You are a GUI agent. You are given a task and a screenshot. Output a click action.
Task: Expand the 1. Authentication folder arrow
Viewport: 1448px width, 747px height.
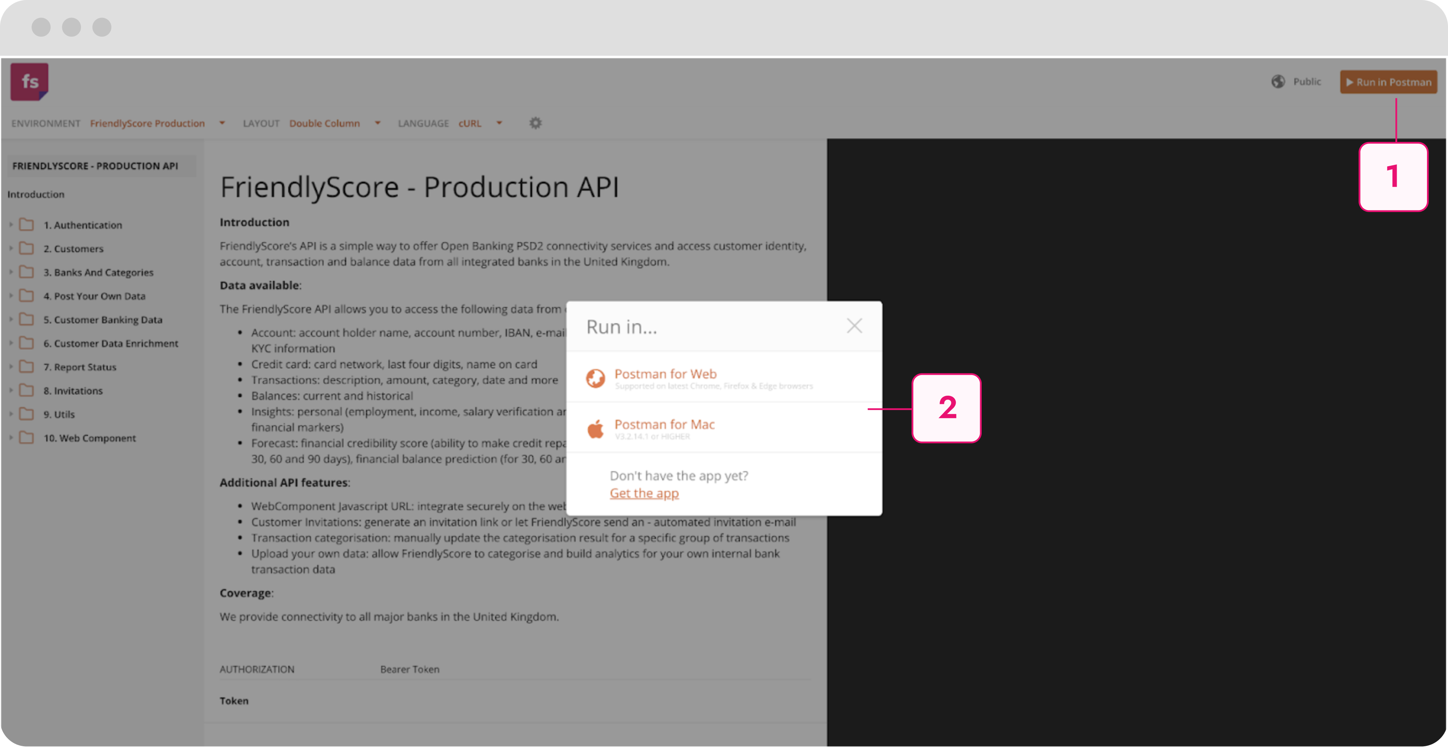(x=11, y=224)
